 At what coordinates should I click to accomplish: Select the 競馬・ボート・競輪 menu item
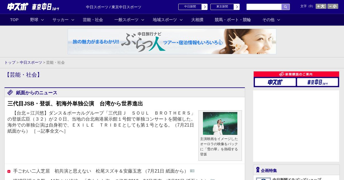coord(233,20)
